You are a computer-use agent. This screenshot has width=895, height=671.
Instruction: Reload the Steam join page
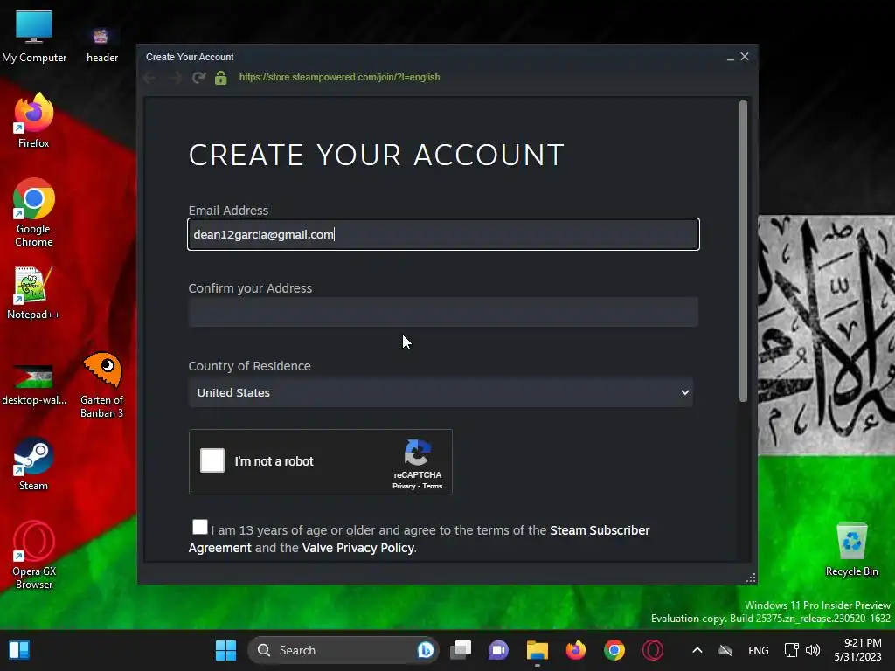click(x=198, y=78)
